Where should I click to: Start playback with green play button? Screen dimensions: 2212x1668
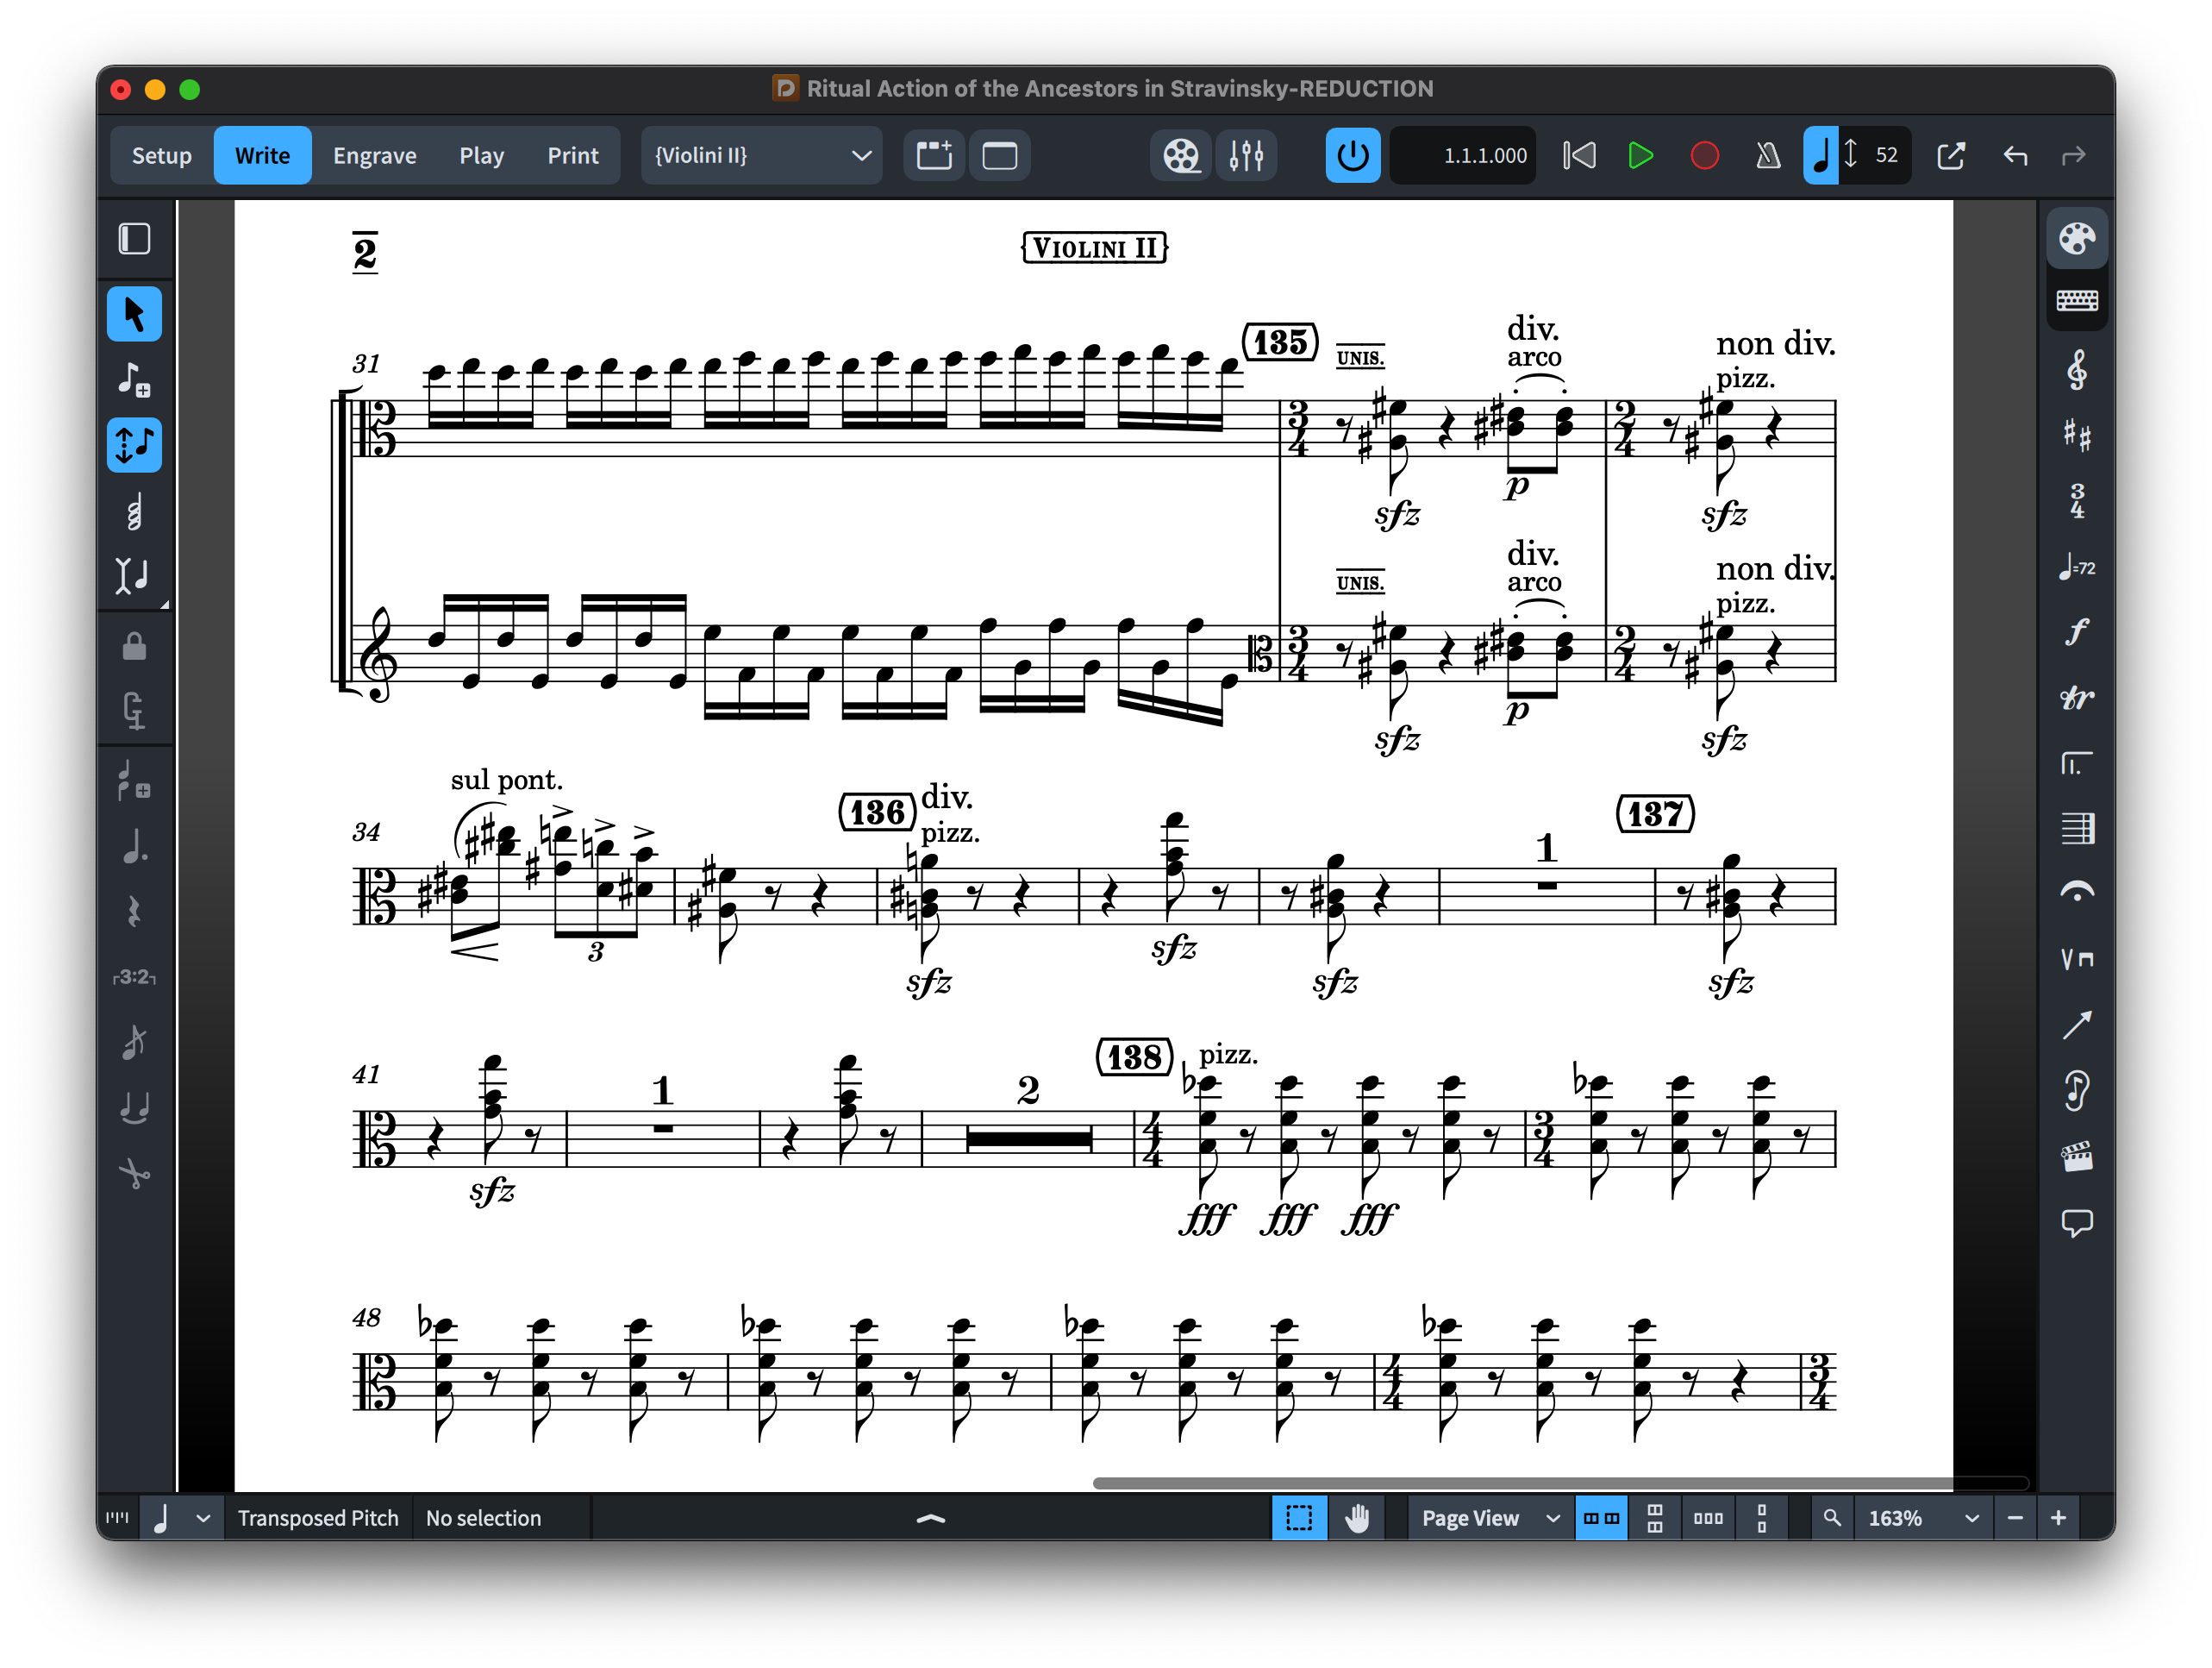[x=1640, y=155]
